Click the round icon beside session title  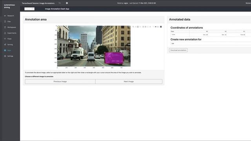(x=67, y=3)
